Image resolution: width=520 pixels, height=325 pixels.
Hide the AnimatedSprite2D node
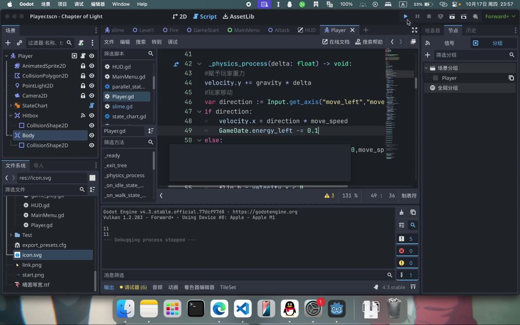[x=91, y=66]
